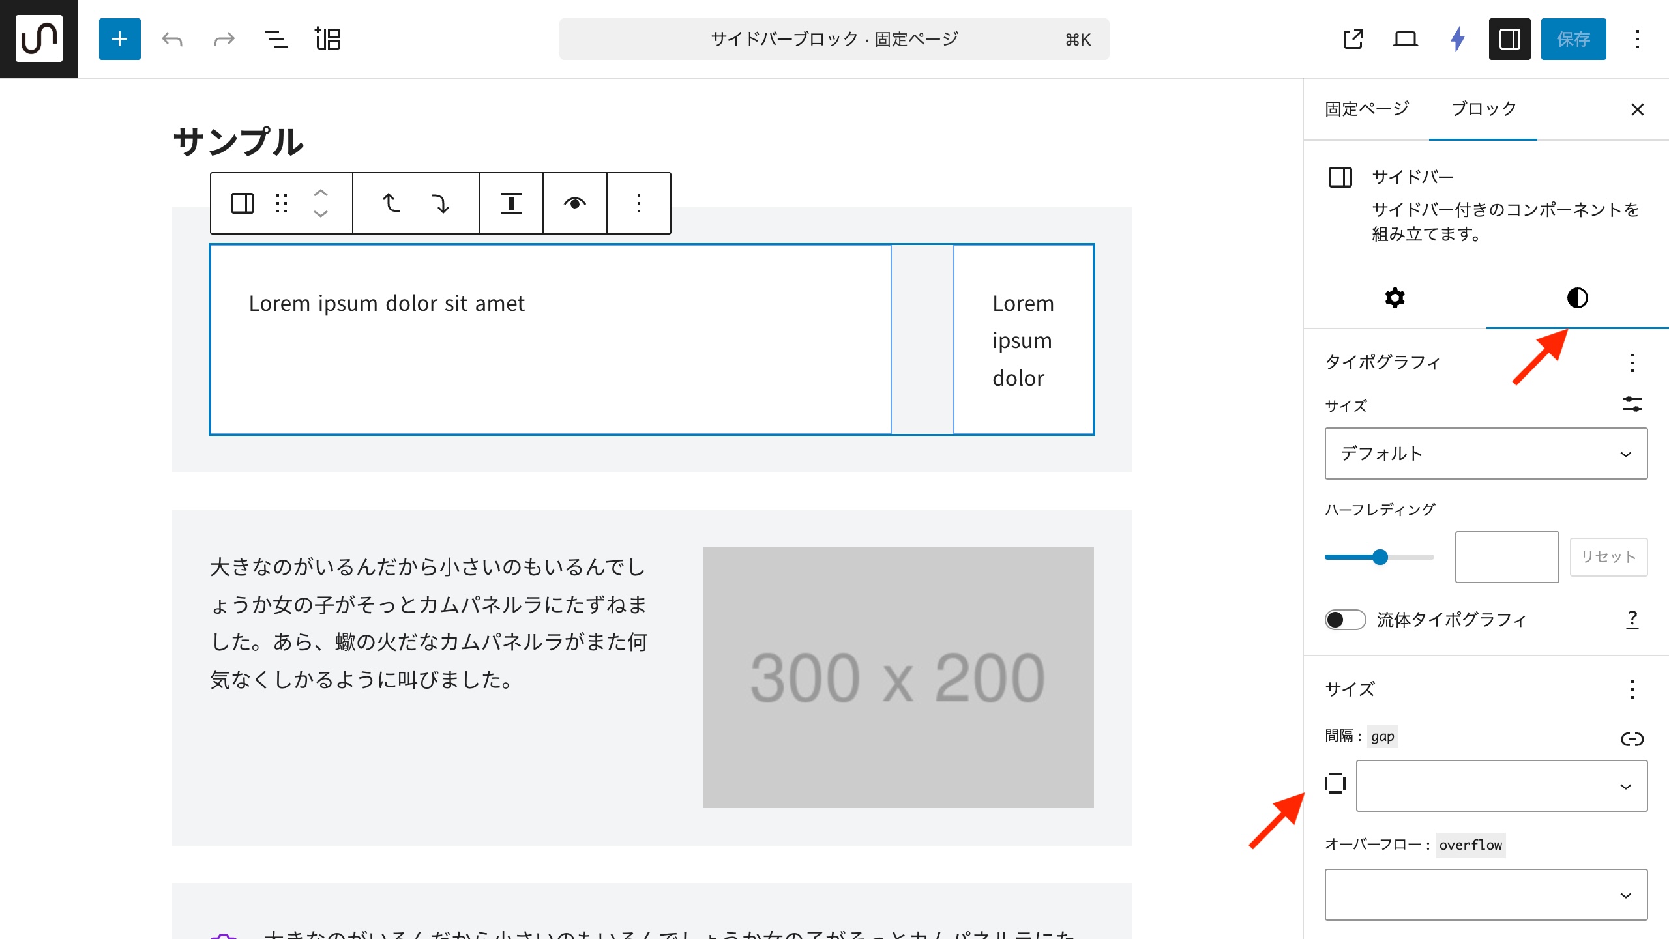This screenshot has height=939, width=1669.
Task: Click the ハーフレディング slider handle
Action: tap(1380, 557)
